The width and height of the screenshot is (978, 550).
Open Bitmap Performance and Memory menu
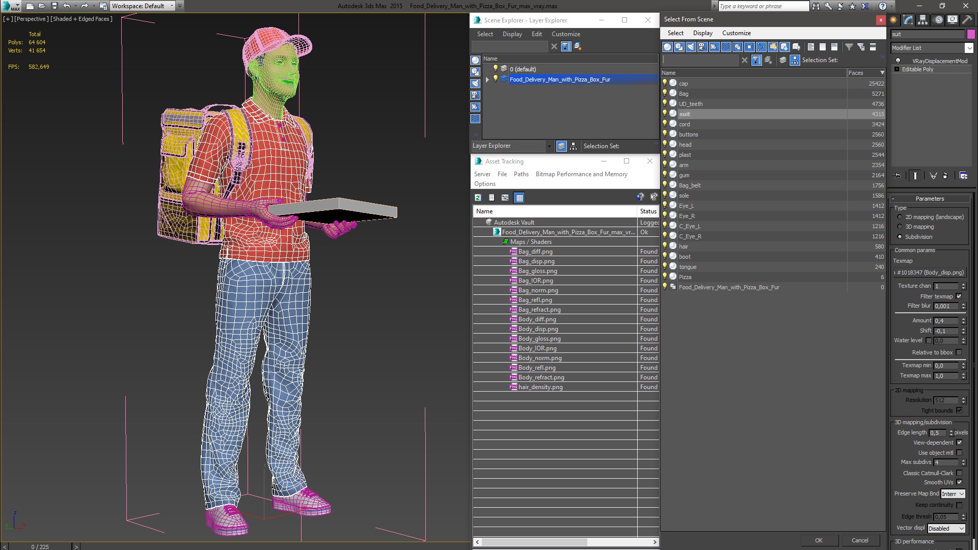pyautogui.click(x=581, y=174)
